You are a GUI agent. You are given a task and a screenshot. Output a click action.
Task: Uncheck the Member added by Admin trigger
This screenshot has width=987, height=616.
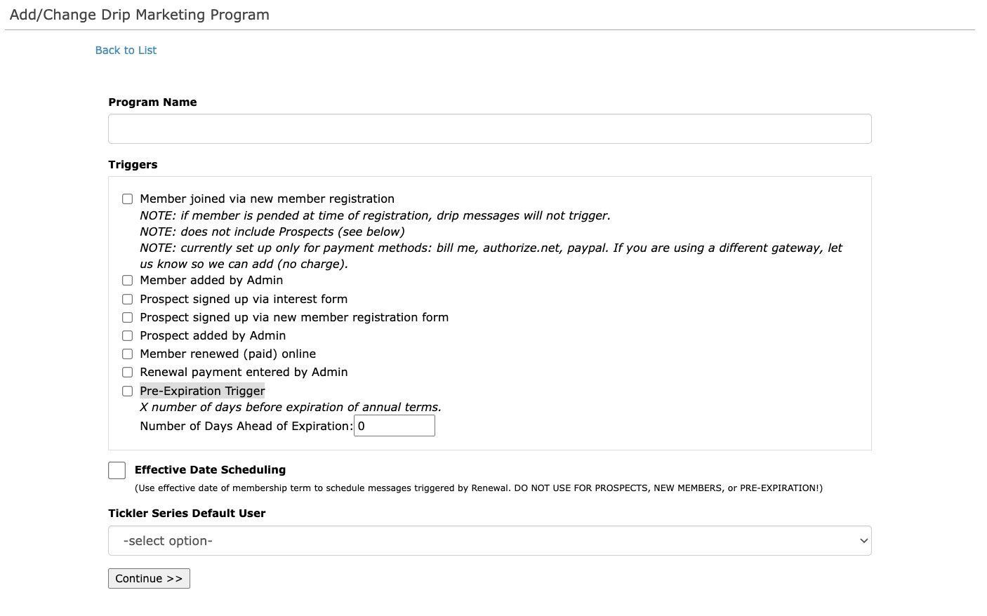coord(127,280)
